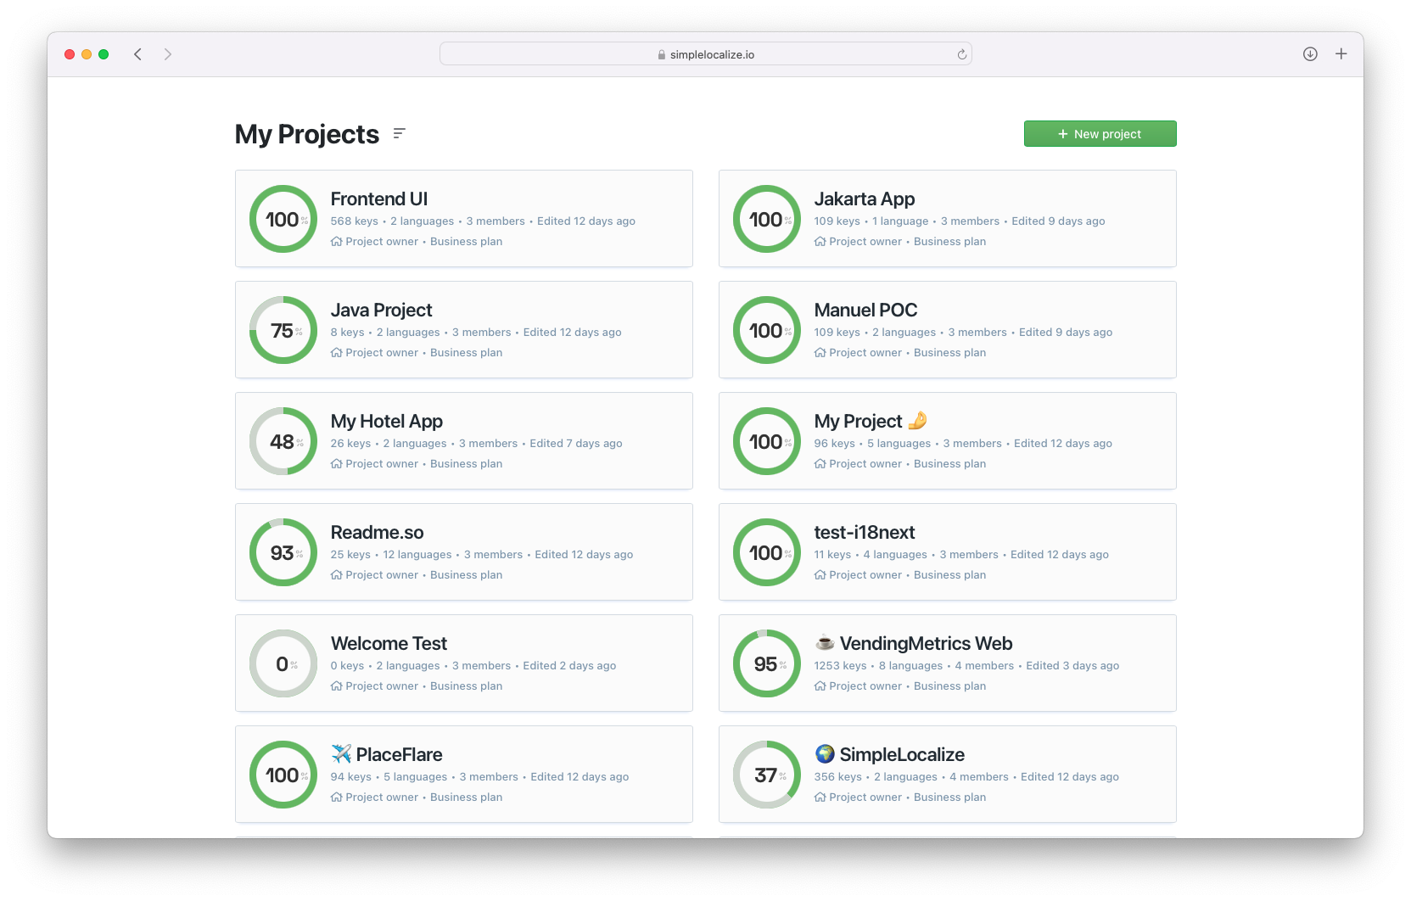This screenshot has height=901, width=1411.
Task: Click '1 language' in Jakarta App card
Action: coord(900,221)
